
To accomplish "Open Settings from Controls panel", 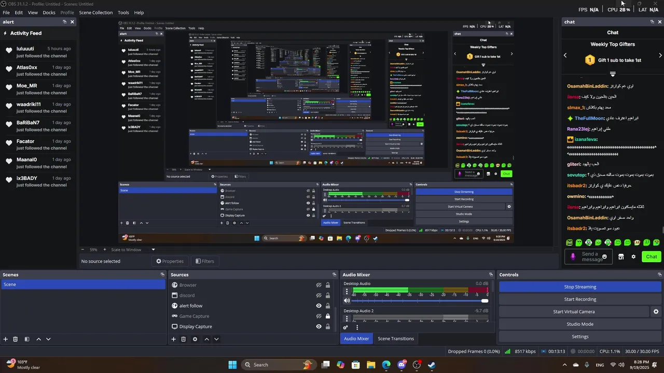I will point(580,337).
